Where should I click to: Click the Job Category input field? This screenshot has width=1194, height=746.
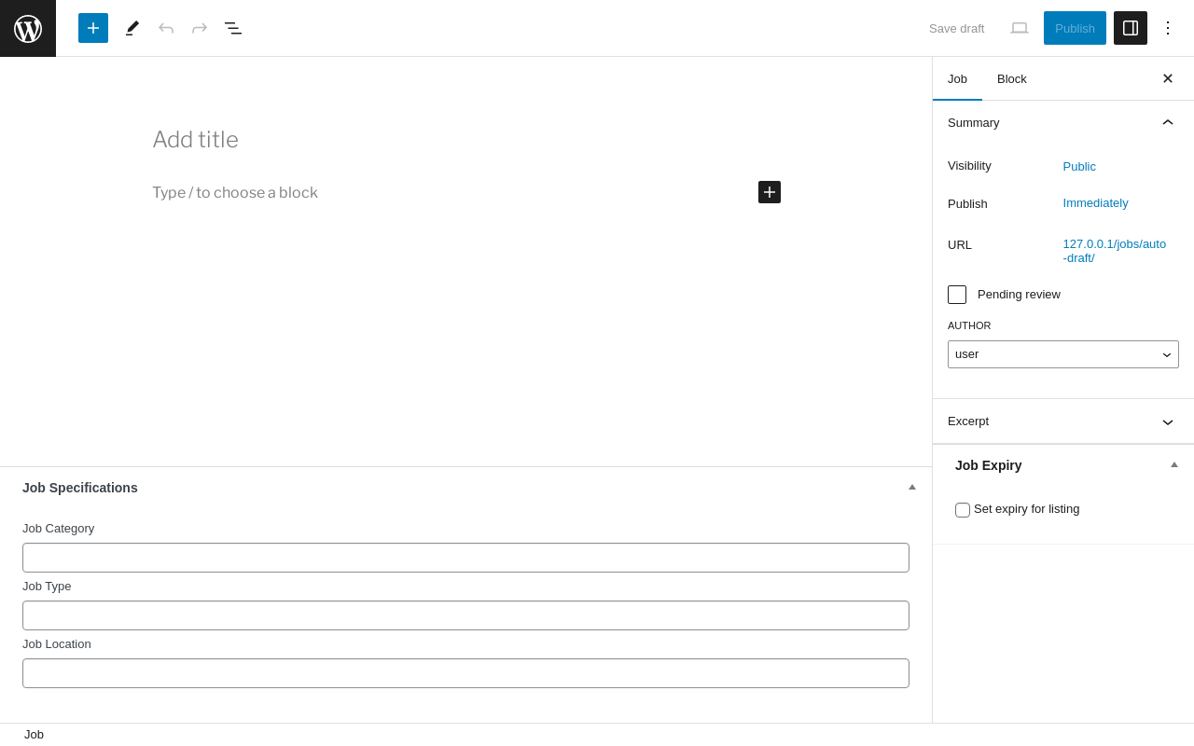click(465, 558)
